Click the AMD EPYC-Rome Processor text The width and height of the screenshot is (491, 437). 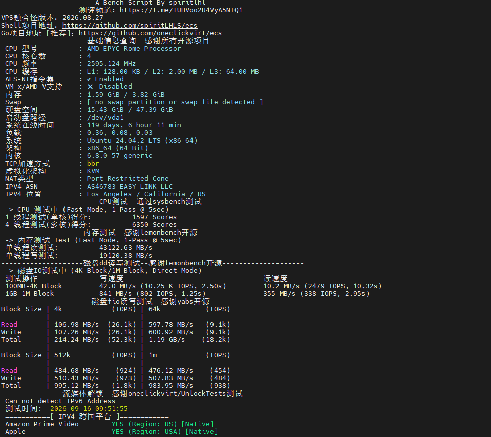pos(134,49)
